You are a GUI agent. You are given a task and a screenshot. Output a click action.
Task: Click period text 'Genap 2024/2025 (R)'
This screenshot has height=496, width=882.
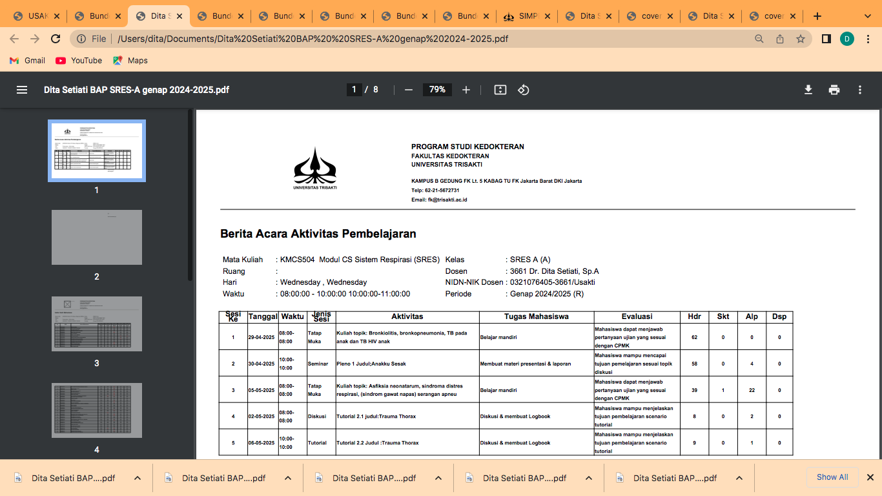coord(547,294)
